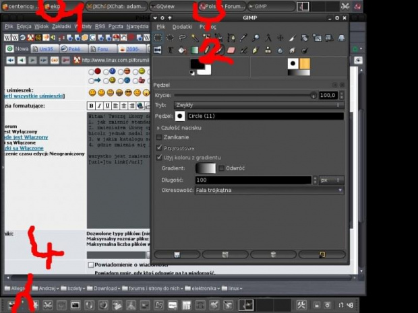Select the Bucket Fill tool
418x313 pixels.
pos(182,50)
